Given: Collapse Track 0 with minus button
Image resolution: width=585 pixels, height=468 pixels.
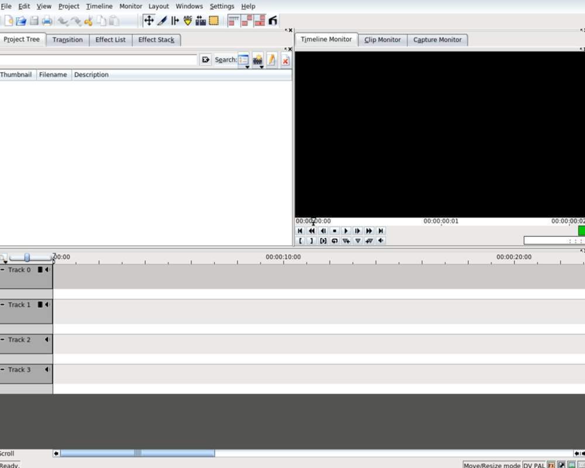Looking at the screenshot, I should point(3,270).
